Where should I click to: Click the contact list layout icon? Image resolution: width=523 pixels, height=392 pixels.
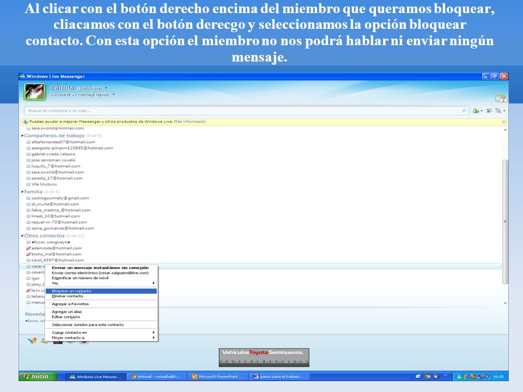pyautogui.click(x=489, y=111)
